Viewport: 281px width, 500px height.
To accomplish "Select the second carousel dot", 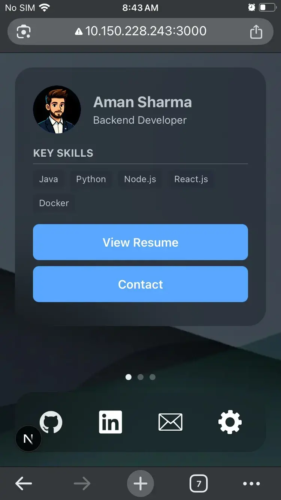I will coord(140,377).
